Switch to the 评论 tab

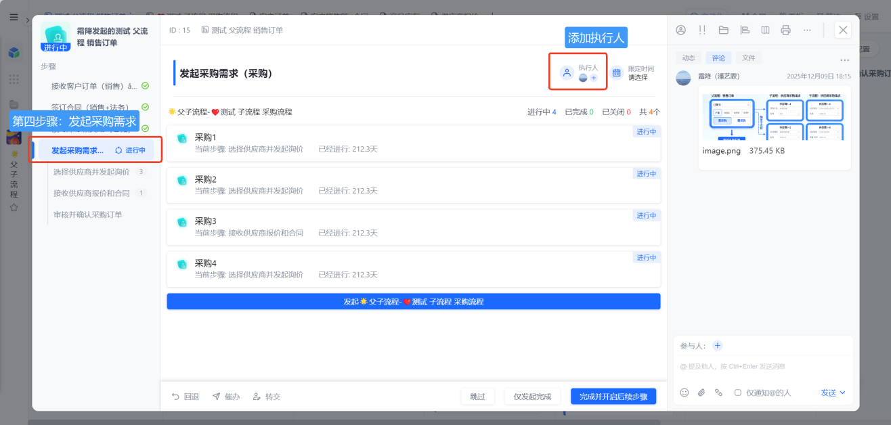coord(718,58)
